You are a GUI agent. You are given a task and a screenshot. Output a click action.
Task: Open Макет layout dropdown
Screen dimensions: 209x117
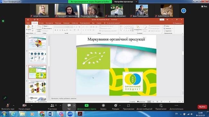coord(45,26)
